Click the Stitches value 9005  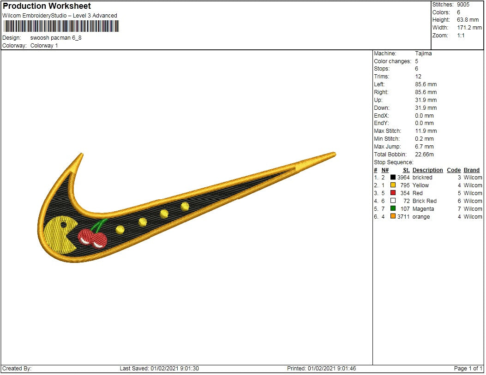click(464, 5)
